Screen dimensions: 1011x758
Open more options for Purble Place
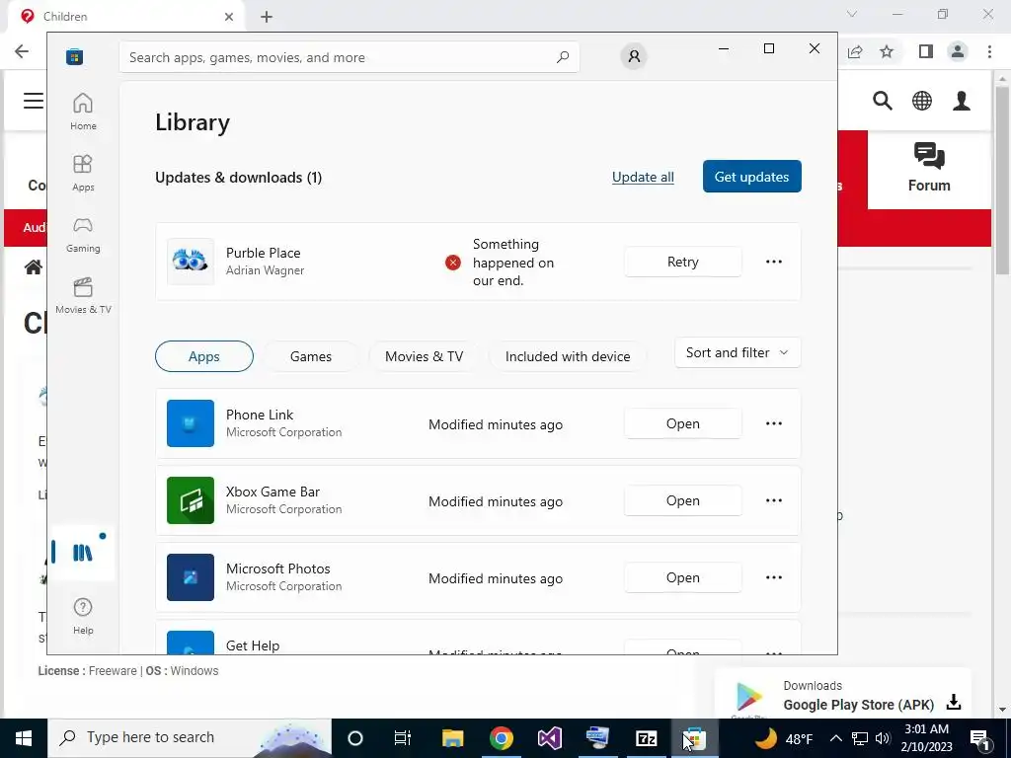(774, 262)
